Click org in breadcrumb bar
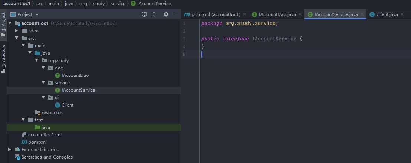Image resolution: width=411 pixels, height=163 pixels. click(x=83, y=4)
